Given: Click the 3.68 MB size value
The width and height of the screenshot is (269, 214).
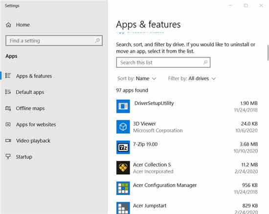Looking at the screenshot, I should pos(249,144).
